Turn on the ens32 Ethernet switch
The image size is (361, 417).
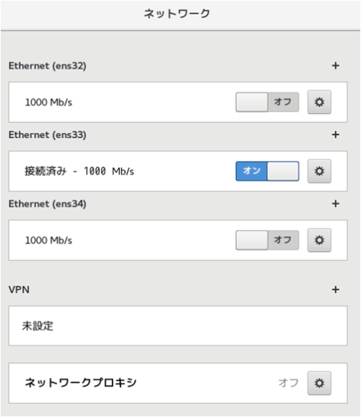(267, 102)
